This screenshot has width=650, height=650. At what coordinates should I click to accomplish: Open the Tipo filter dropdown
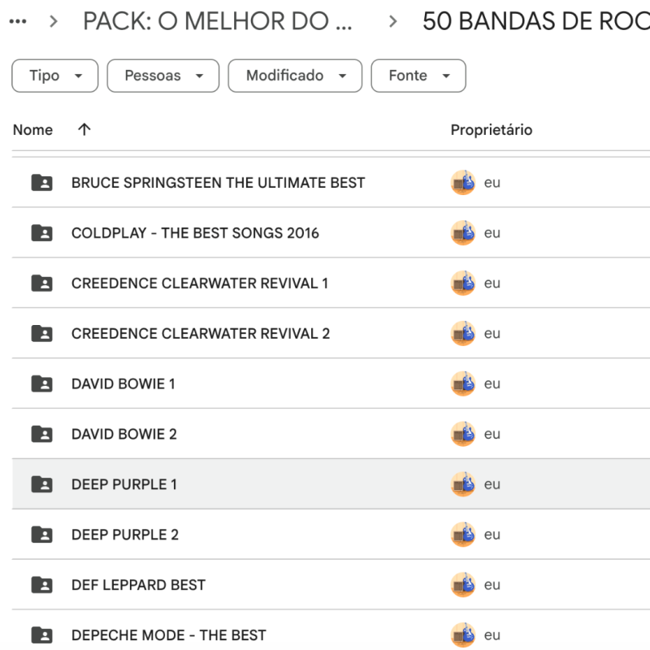pos(54,76)
